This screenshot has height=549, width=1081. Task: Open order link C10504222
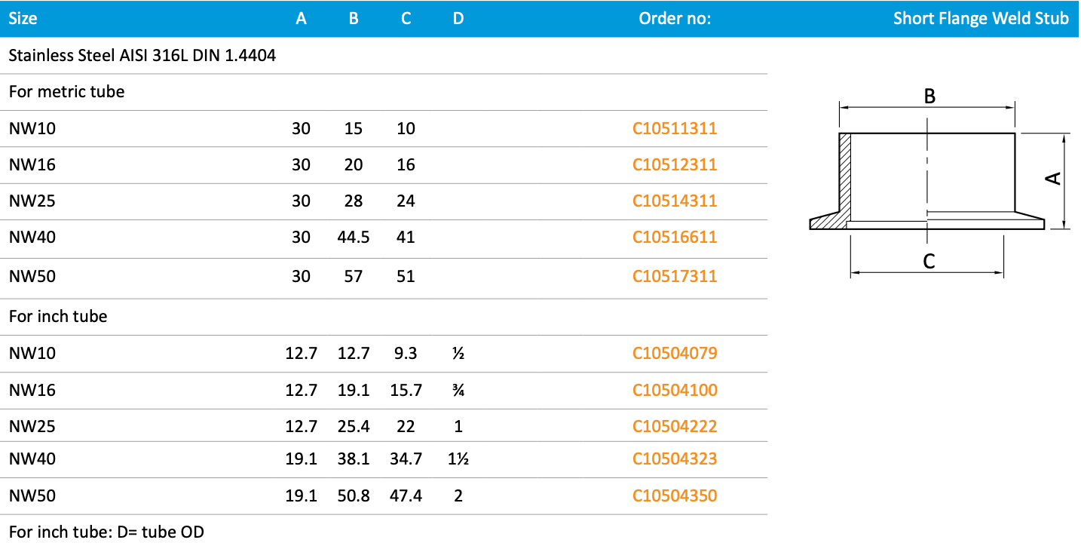pos(675,427)
